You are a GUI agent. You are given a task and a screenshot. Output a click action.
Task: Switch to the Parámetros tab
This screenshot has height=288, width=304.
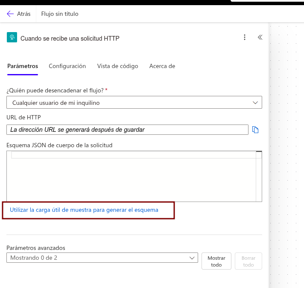[23, 66]
